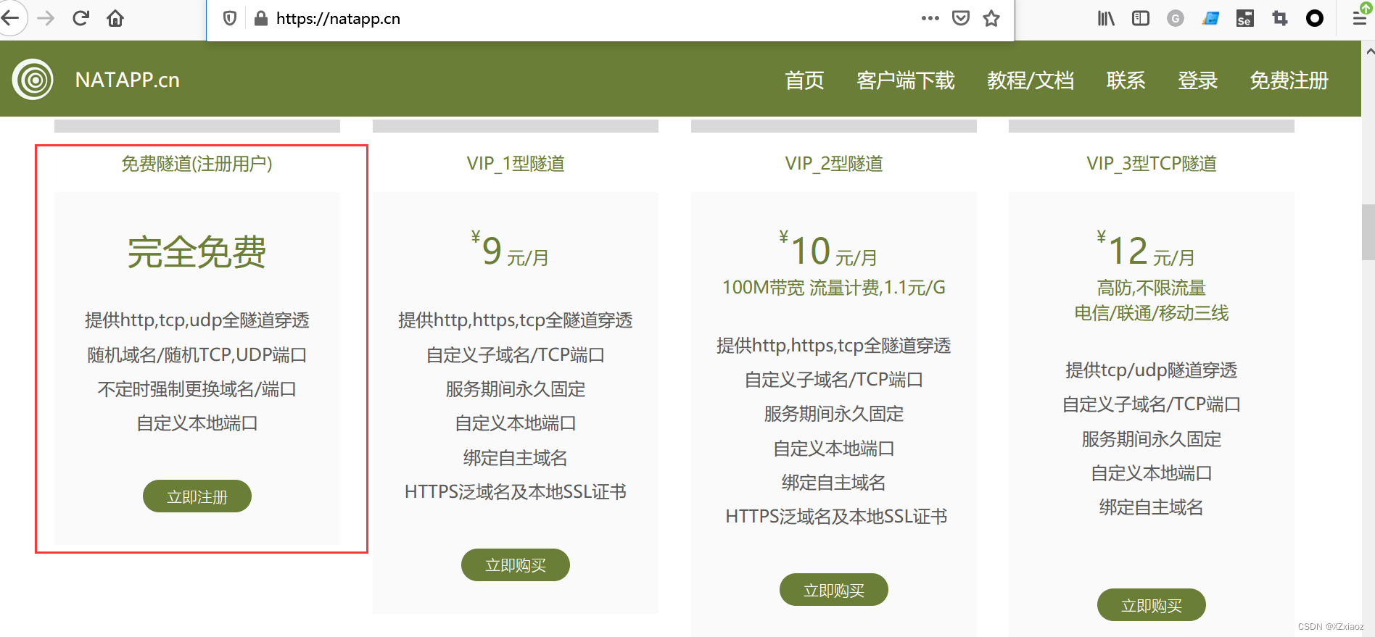Reload the current page
The height and width of the screenshot is (637, 1375).
pos(80,18)
